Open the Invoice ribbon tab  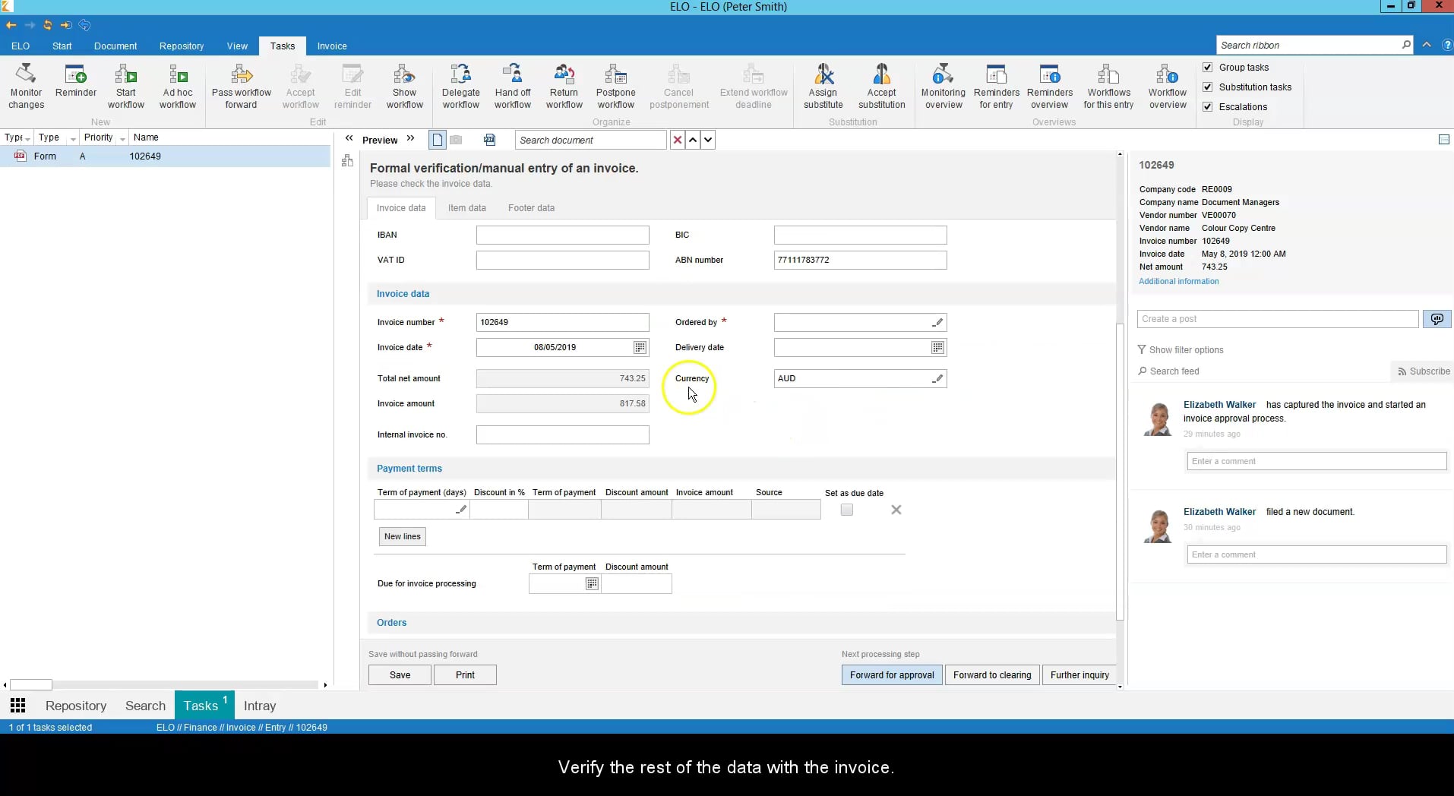click(x=332, y=46)
